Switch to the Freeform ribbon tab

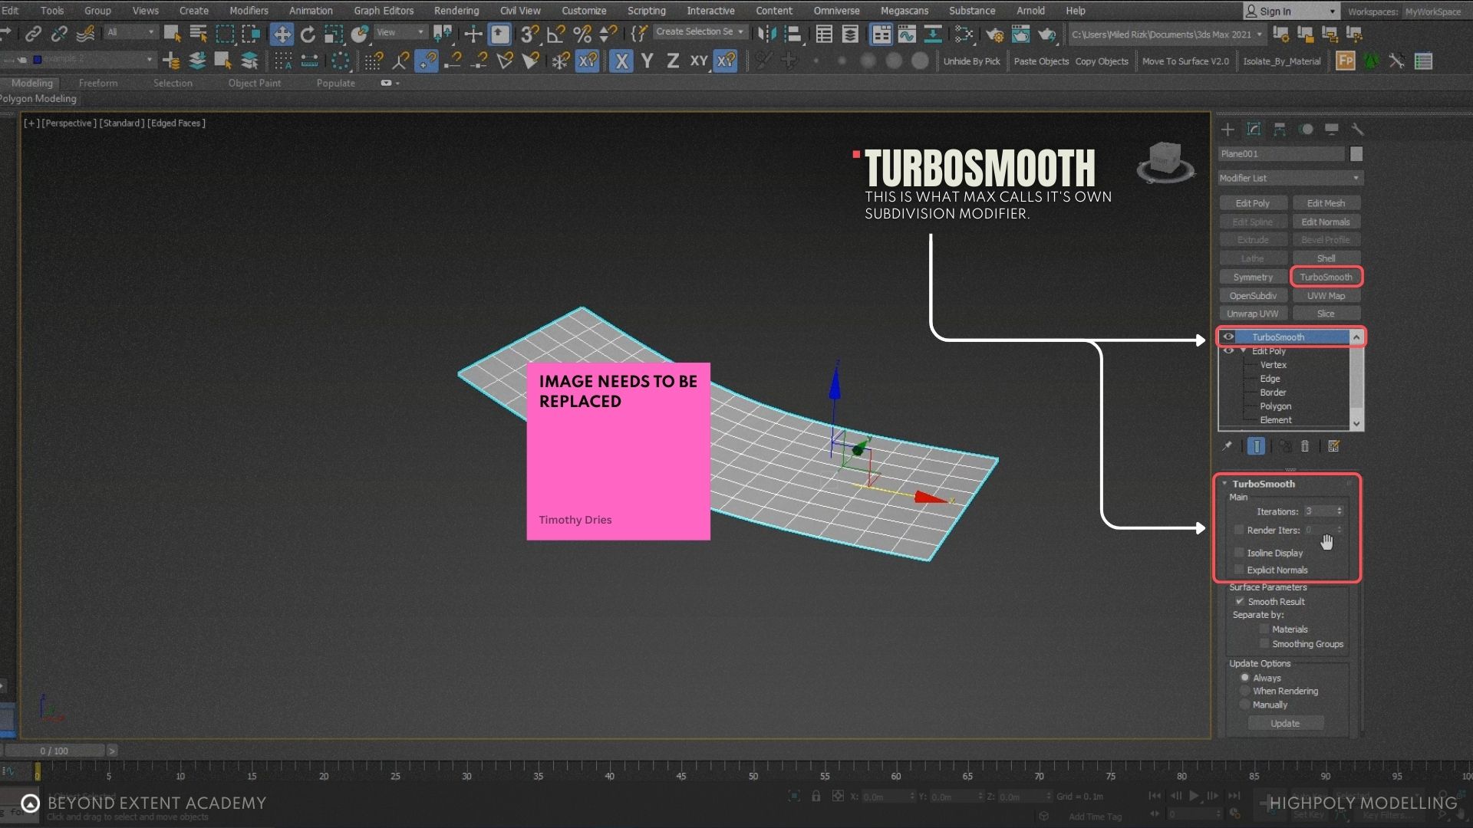(x=98, y=83)
